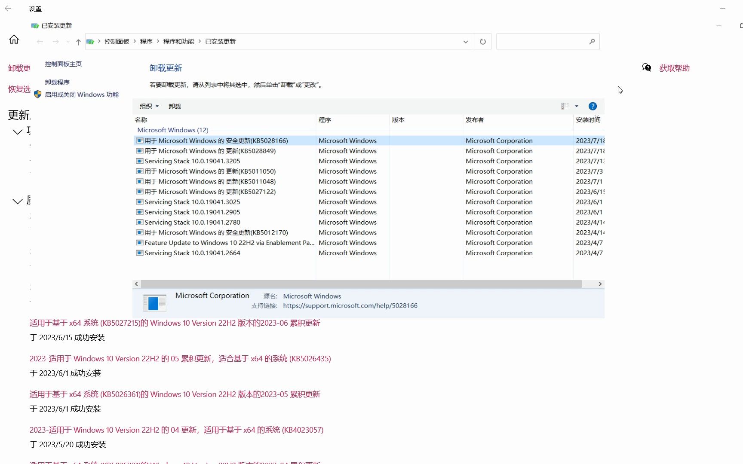
Task: Sort by the 安装时间 column header
Action: 589,120
